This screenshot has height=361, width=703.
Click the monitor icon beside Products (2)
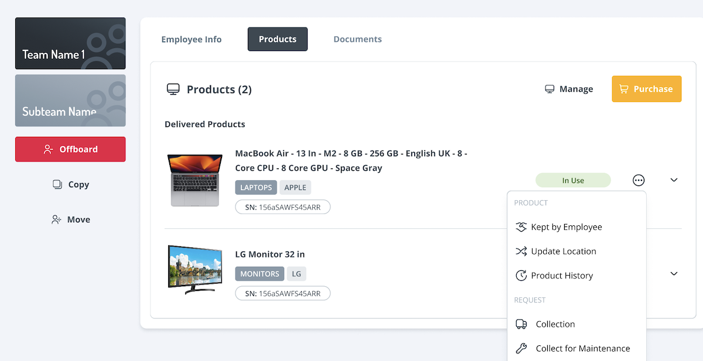click(x=173, y=90)
